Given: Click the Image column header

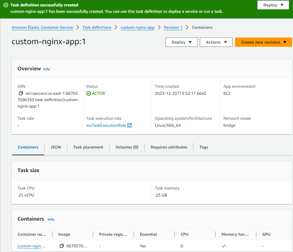Looking at the screenshot, I should [x=64, y=234].
